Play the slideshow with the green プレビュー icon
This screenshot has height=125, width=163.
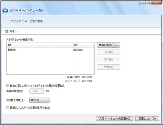[7, 31]
